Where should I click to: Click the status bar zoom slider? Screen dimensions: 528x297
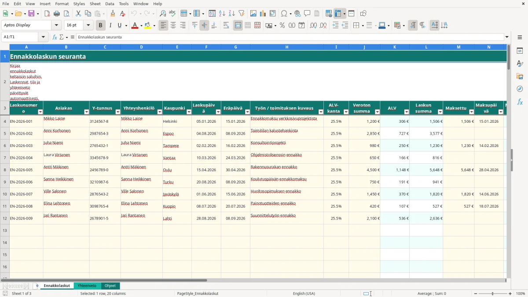[x=493, y=293]
